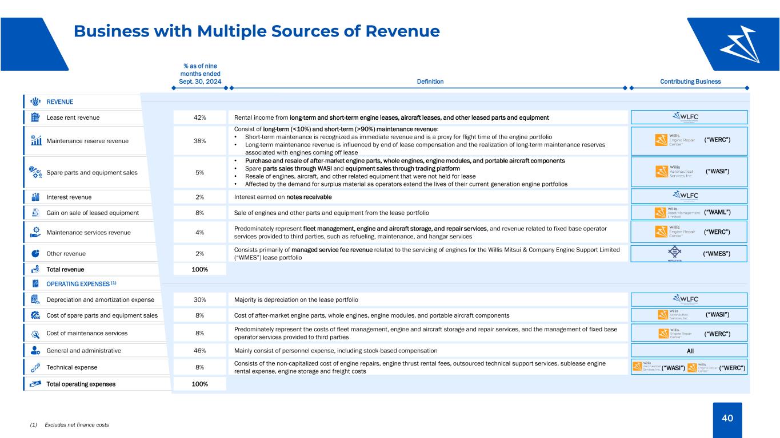
Task: Select the WAML Willis Asset Management logo box
Action: point(689,213)
